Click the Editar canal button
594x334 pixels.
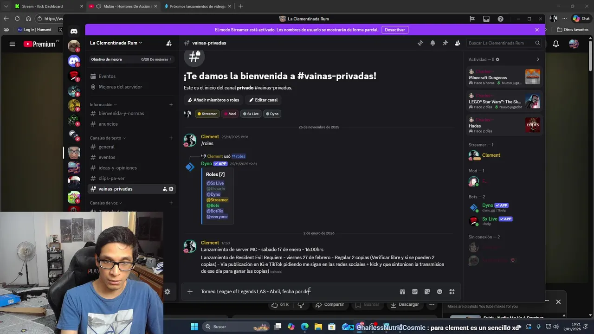[x=263, y=100]
